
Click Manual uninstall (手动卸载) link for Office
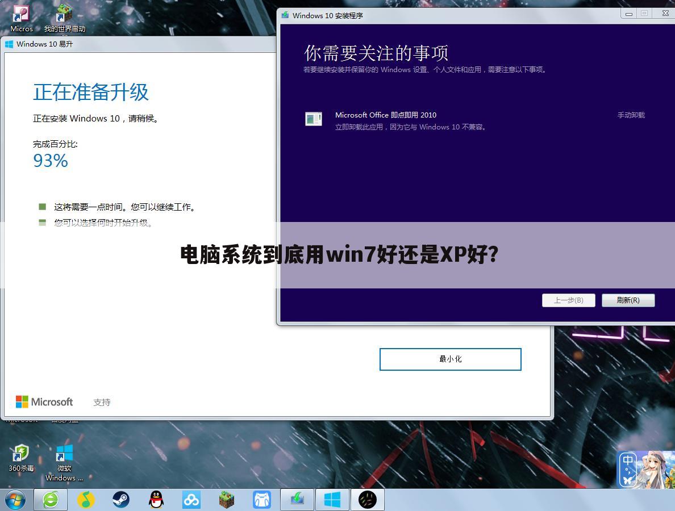(x=631, y=115)
